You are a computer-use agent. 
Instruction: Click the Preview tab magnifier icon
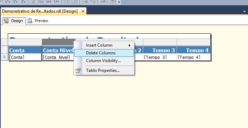[x=30, y=21]
